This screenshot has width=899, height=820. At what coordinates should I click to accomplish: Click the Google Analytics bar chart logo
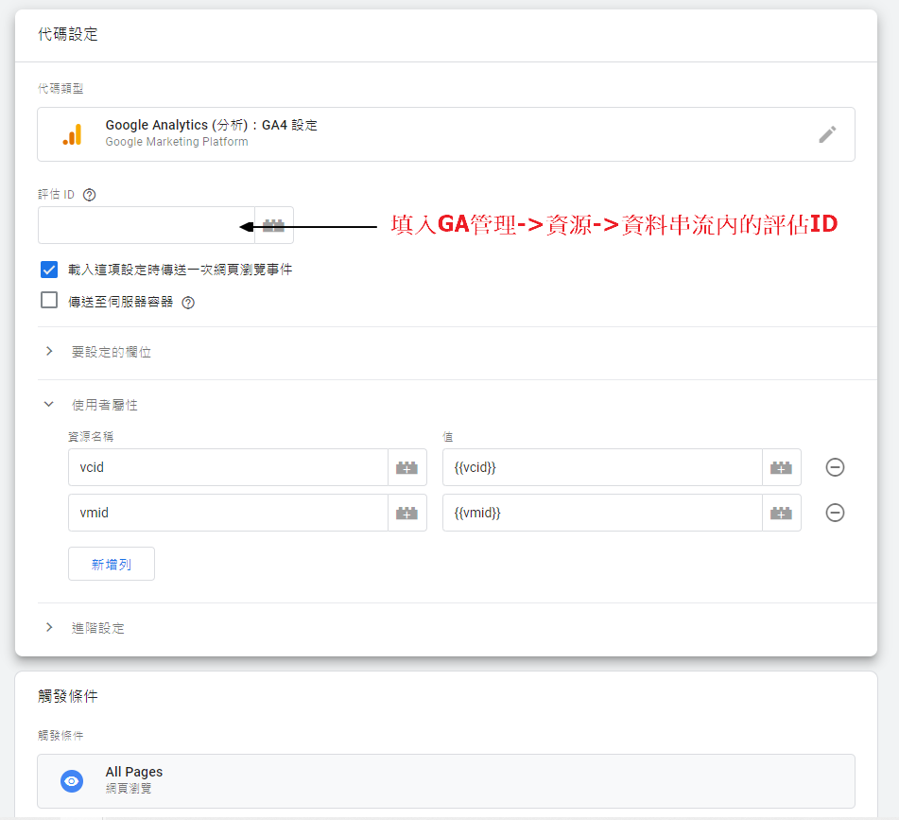(72, 134)
